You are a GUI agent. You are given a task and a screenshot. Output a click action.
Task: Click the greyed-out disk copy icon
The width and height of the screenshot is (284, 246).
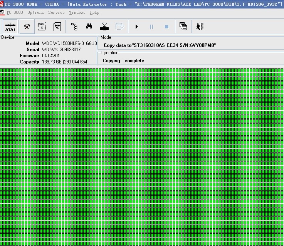coord(120,27)
